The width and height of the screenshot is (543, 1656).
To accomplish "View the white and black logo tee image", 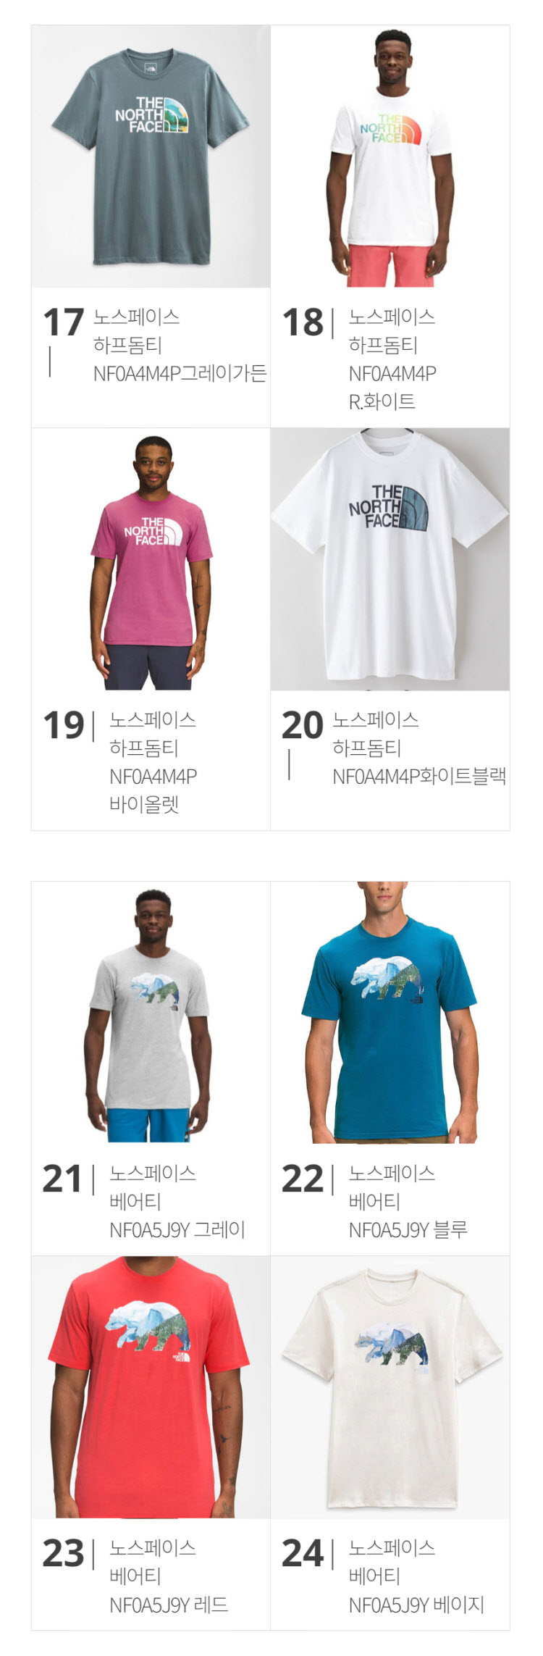I will click(x=390, y=559).
